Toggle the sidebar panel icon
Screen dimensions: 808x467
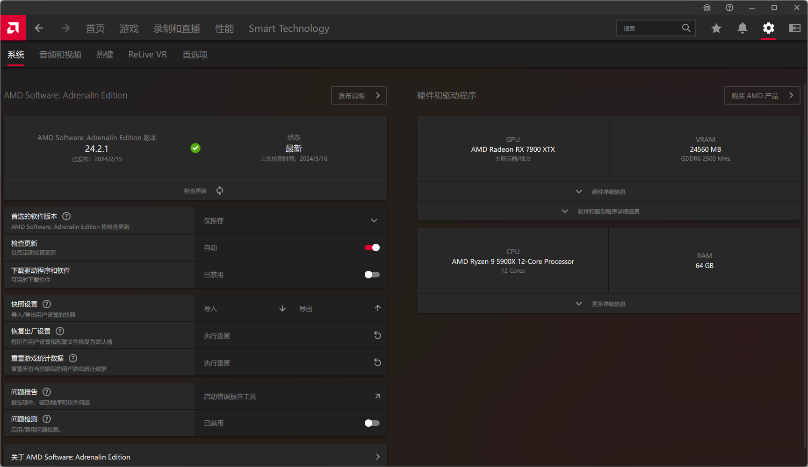coord(794,28)
